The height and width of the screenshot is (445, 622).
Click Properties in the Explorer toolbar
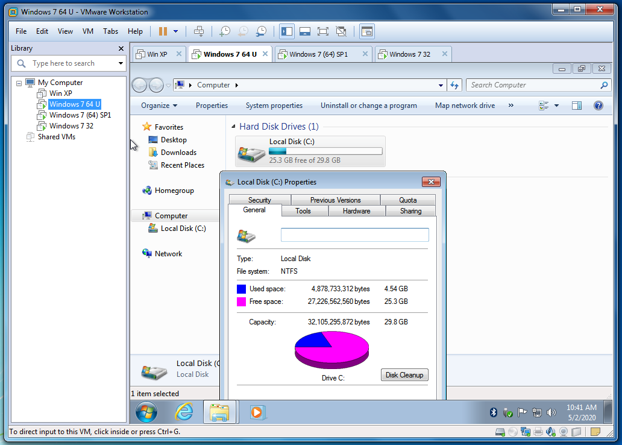212,106
